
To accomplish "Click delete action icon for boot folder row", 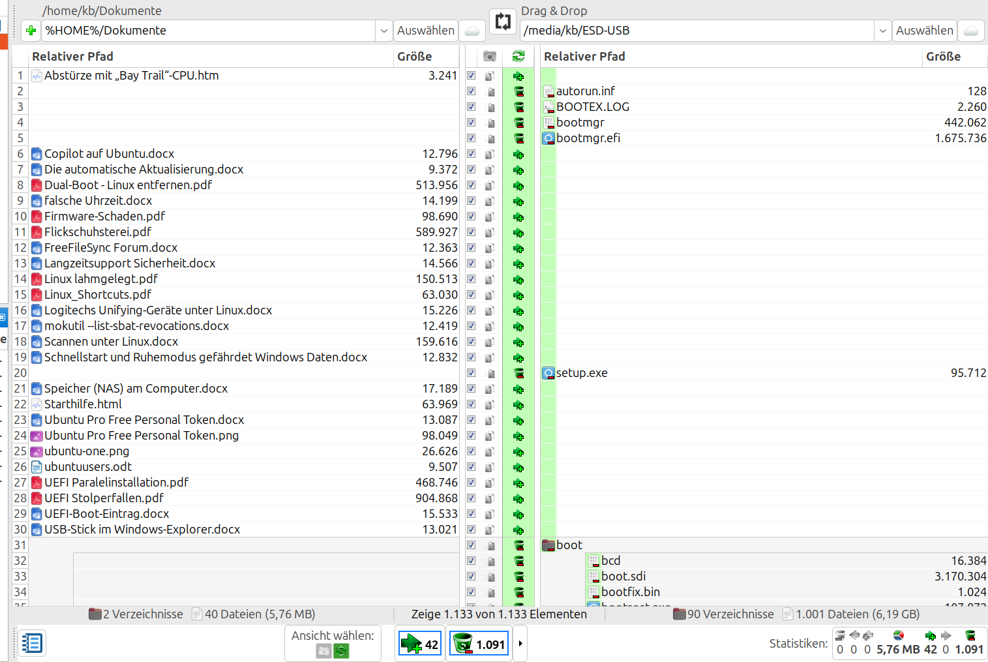I will coord(518,545).
